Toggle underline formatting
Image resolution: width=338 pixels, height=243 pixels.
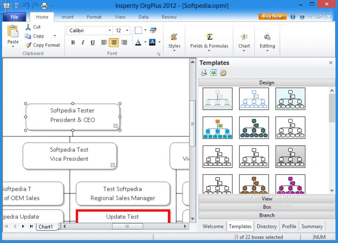(92, 42)
